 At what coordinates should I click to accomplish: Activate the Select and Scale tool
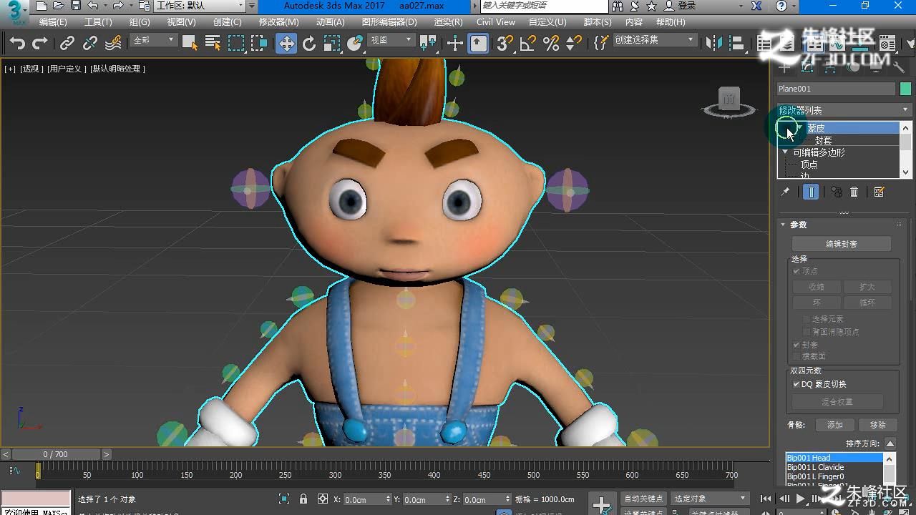(x=332, y=44)
